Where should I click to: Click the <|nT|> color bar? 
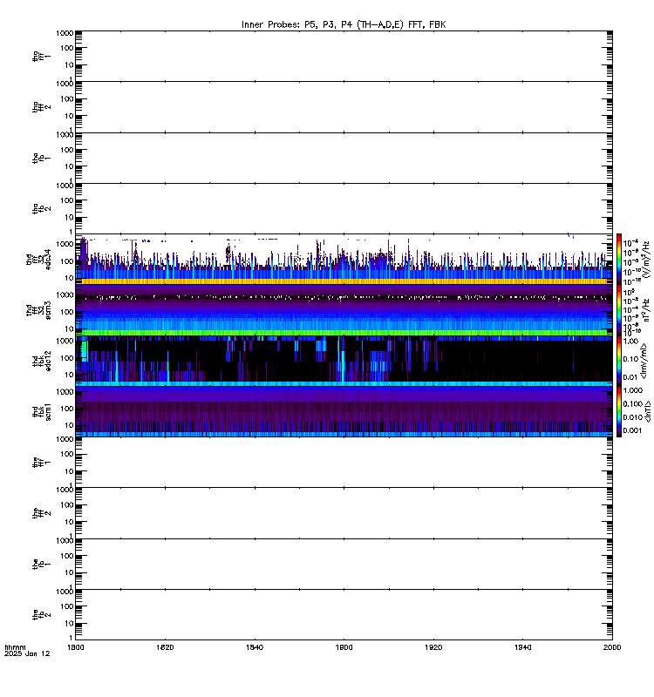pyautogui.click(x=619, y=411)
